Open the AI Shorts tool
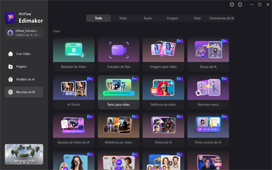Viewport: 272px width, 170px height. pos(74,92)
